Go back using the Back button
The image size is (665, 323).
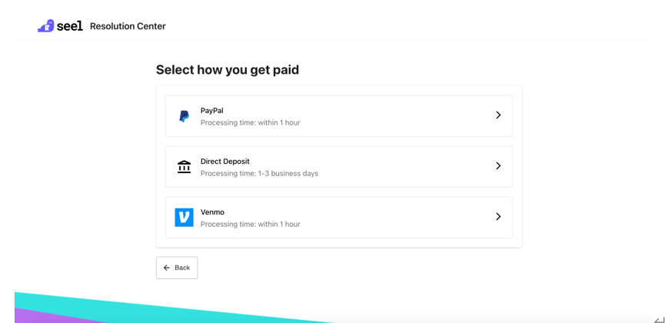(177, 268)
